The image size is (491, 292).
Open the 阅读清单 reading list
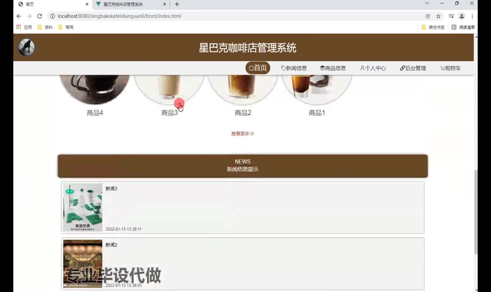463,27
